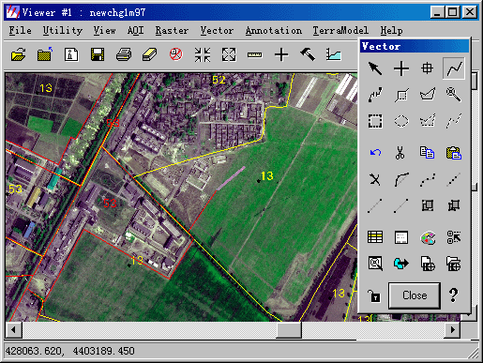Click the red prohibited-circle toolbar icon
This screenshot has width=483, height=363.
(176, 54)
